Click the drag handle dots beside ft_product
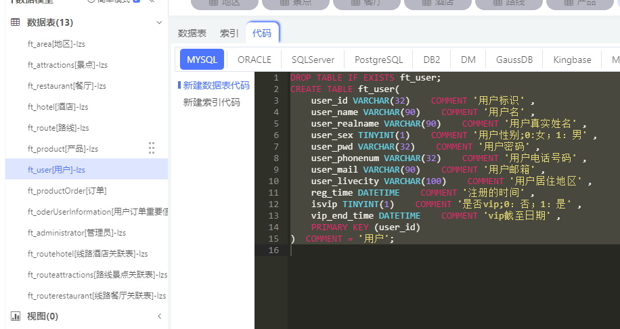Screen dimensions: 620x329 152,148
